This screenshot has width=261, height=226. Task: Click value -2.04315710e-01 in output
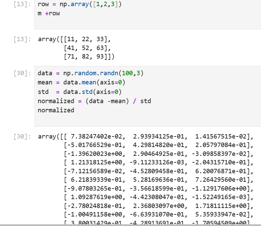point(219,162)
